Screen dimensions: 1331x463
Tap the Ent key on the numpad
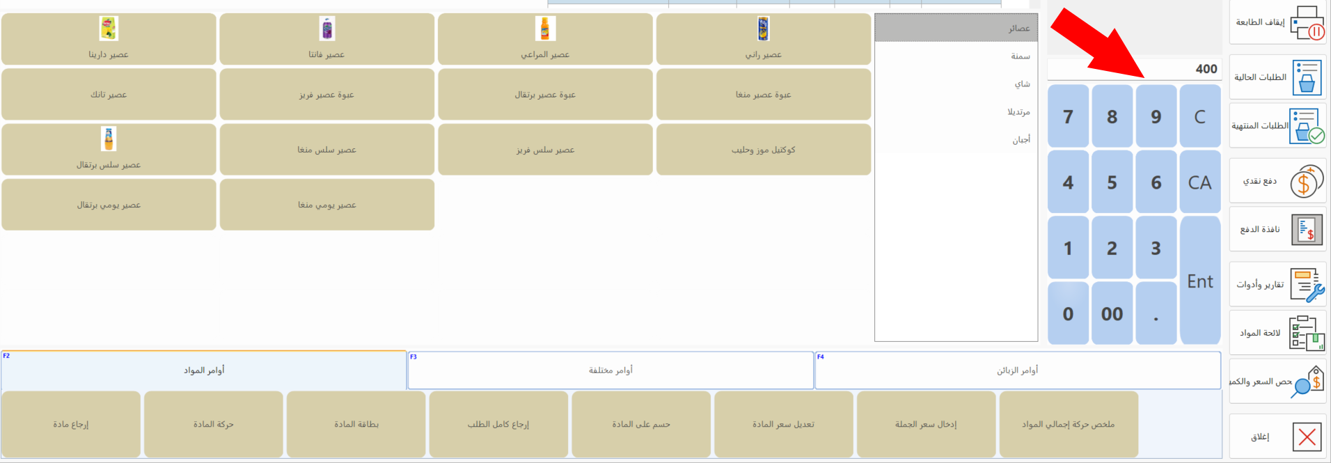click(x=1200, y=281)
